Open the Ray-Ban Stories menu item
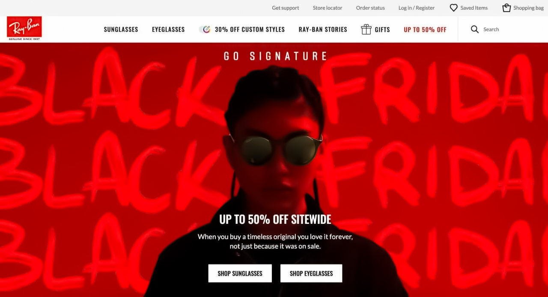Screen dimensions: 548x297 pos(323,30)
